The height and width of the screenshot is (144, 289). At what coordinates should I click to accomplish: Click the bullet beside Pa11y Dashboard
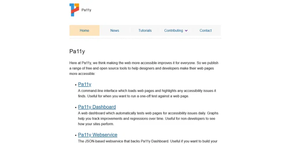76,107
